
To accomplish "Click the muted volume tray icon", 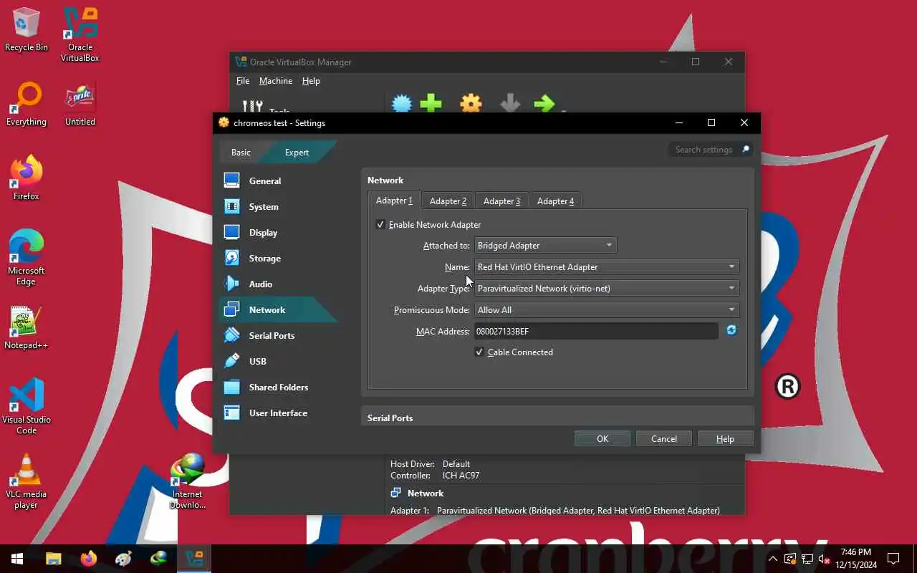I will point(824,559).
